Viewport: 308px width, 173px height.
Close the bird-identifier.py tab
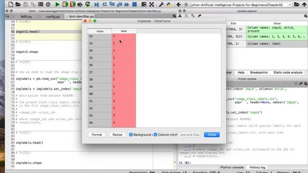coord(67,16)
